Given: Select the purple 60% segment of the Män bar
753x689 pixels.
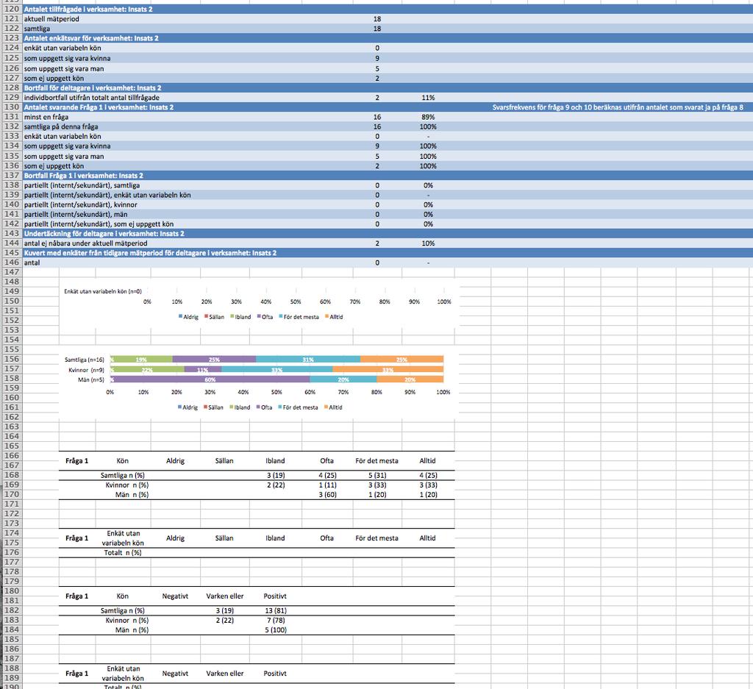Looking at the screenshot, I should pos(210,379).
